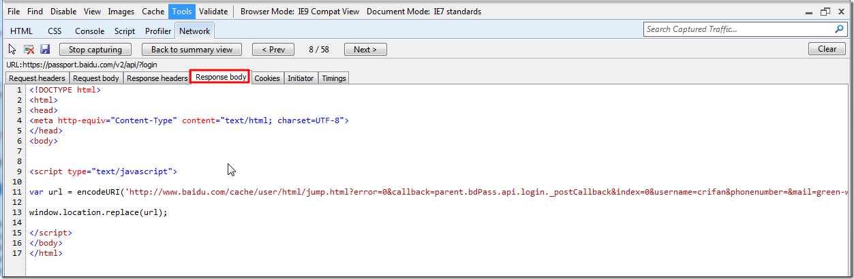The image size is (854, 279).
Task: Open the Cache menu
Action: click(x=153, y=12)
